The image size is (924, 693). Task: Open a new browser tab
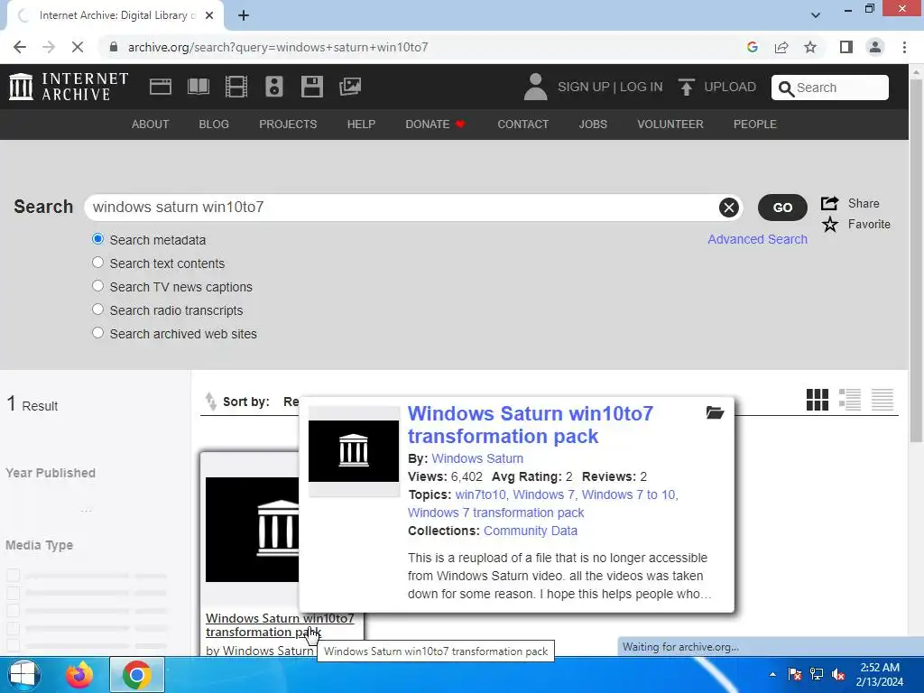(244, 15)
